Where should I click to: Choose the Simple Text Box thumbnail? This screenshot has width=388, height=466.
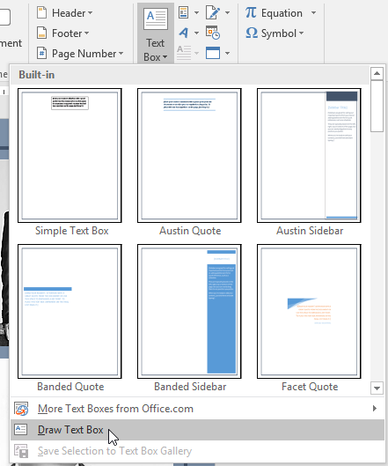[x=70, y=155]
